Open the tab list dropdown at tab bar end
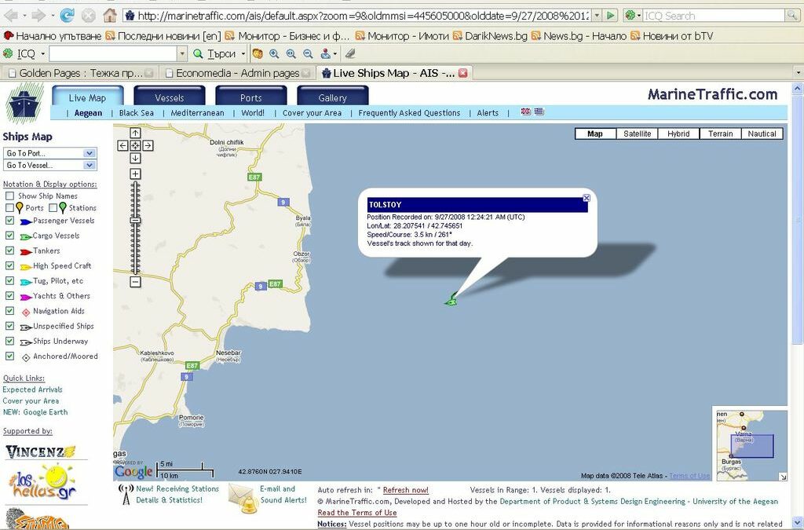The height and width of the screenshot is (530, 804). [x=798, y=73]
